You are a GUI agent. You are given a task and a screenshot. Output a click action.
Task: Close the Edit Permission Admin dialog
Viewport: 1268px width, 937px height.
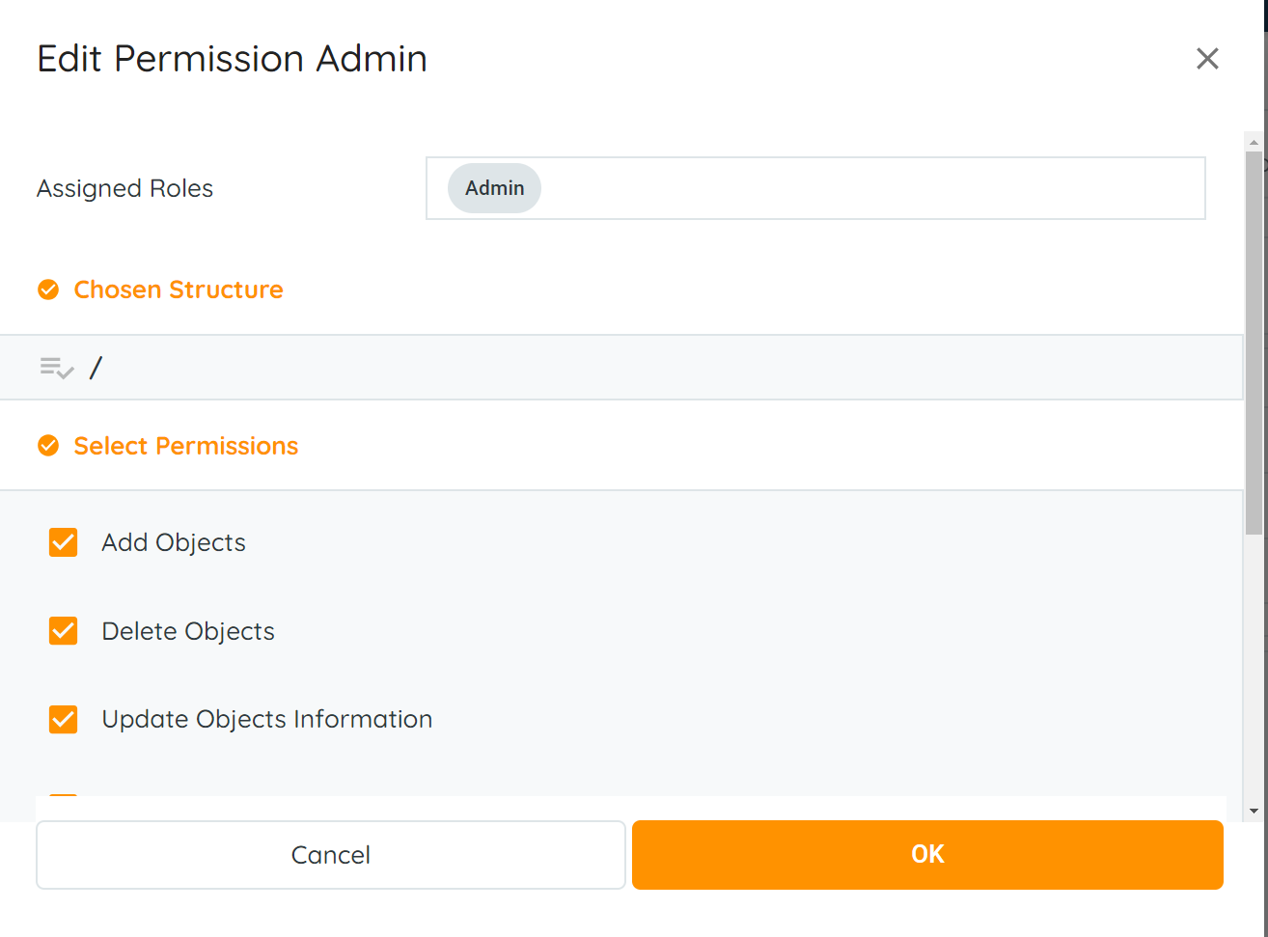[1207, 59]
